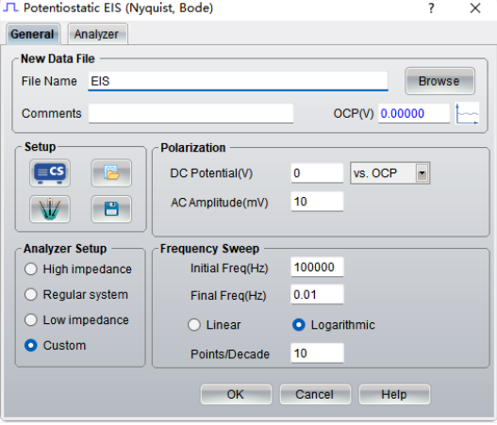Switch to the Analyzer tab
This screenshot has height=425, width=497.
click(97, 34)
